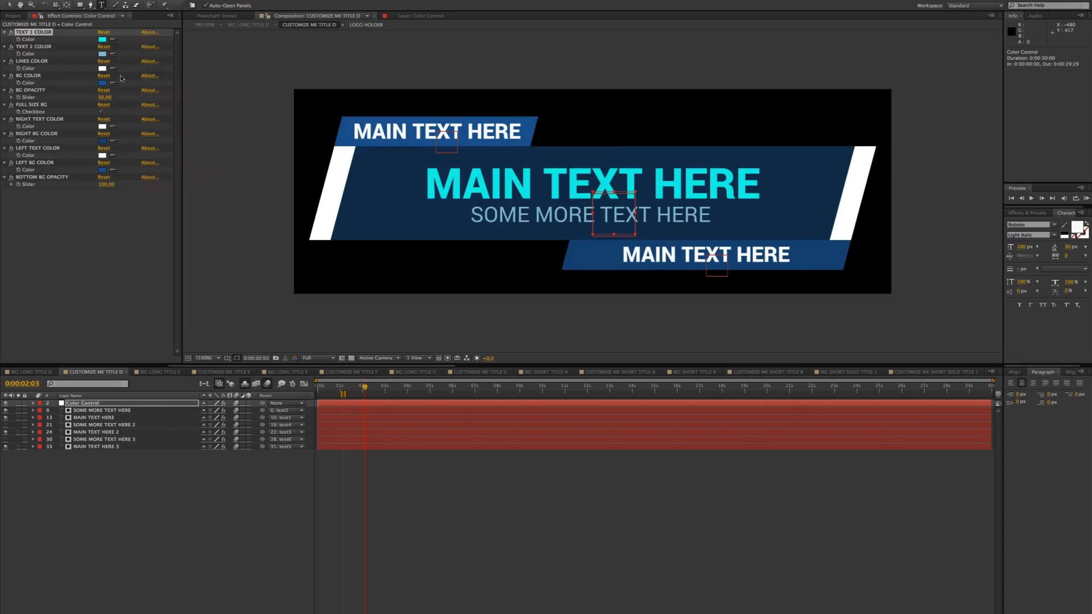
Task: Reset the BG COLOR effect
Action: [104, 76]
